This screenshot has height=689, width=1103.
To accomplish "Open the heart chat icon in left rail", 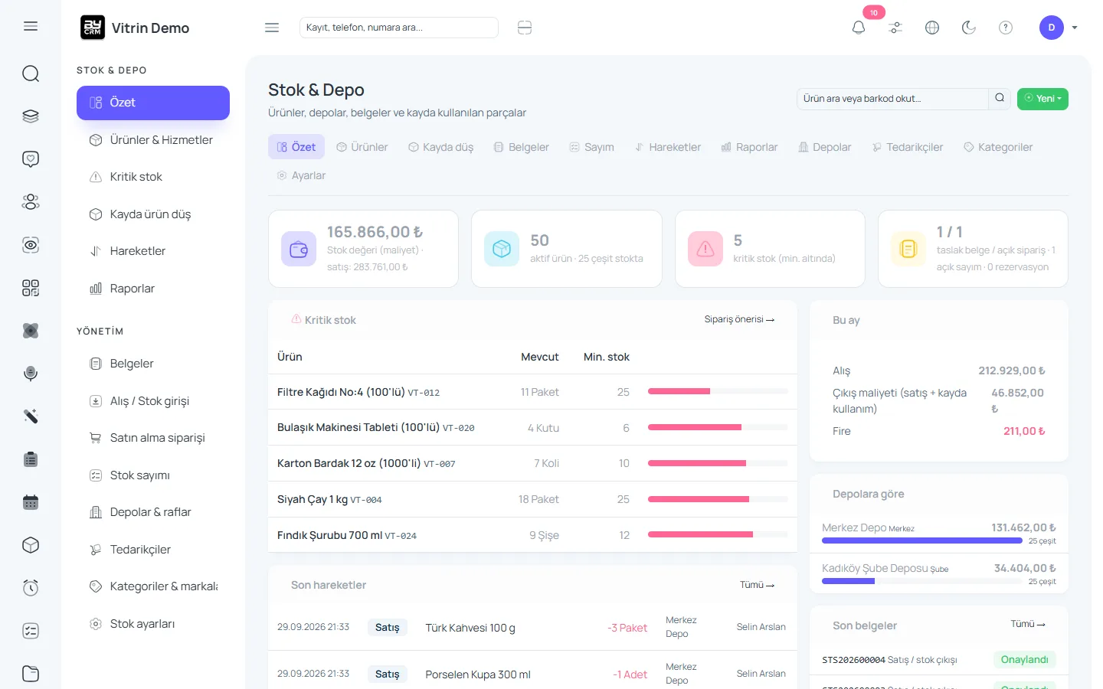I will point(31,159).
